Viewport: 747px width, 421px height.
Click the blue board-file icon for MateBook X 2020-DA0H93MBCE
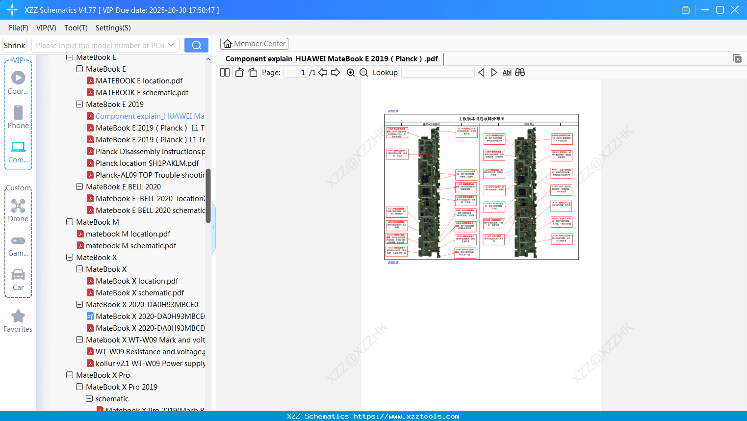[x=90, y=316]
